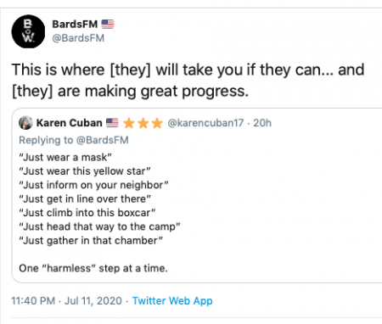Click the middle gold star emoji

(143, 123)
